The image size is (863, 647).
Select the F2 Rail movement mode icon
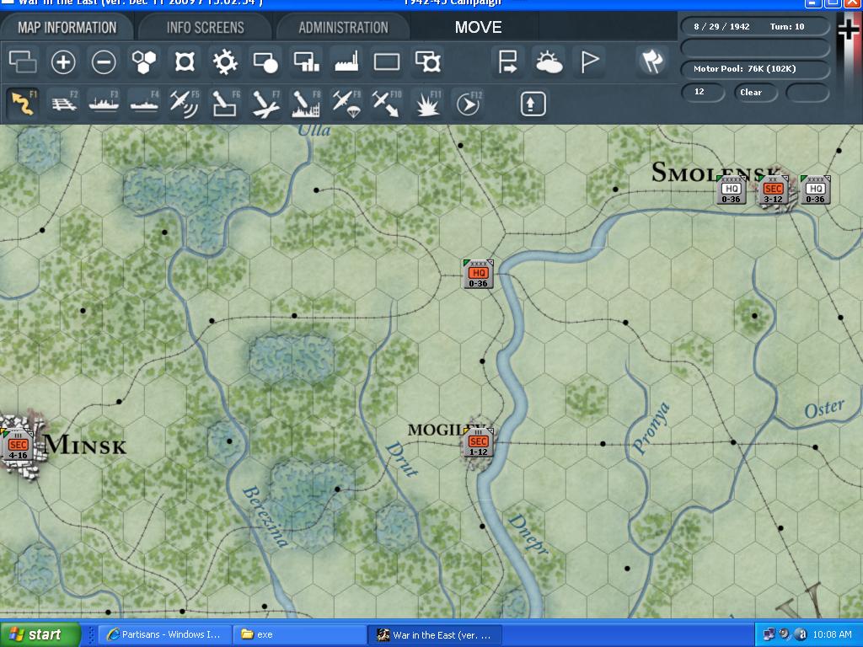[64, 104]
